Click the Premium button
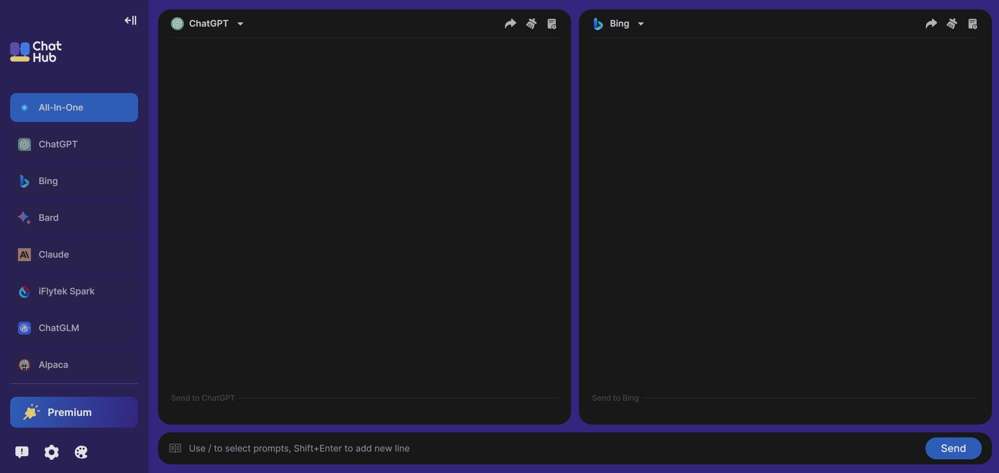Screen dimensions: 999x473 click(x=74, y=412)
